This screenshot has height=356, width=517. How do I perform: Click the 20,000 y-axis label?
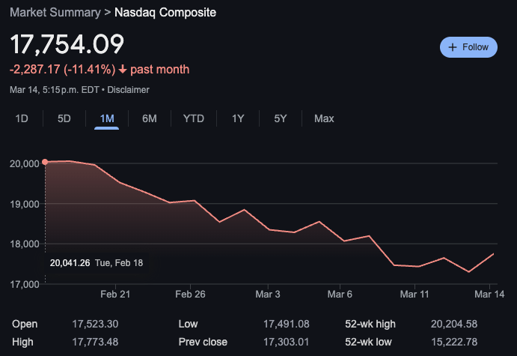[x=25, y=164]
